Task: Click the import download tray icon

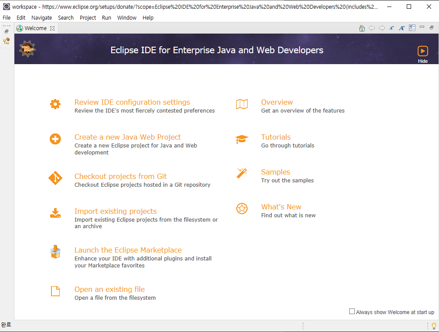Action: tap(55, 213)
